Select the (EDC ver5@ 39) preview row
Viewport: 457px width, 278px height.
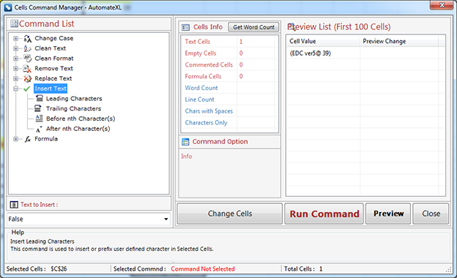[x=366, y=53]
